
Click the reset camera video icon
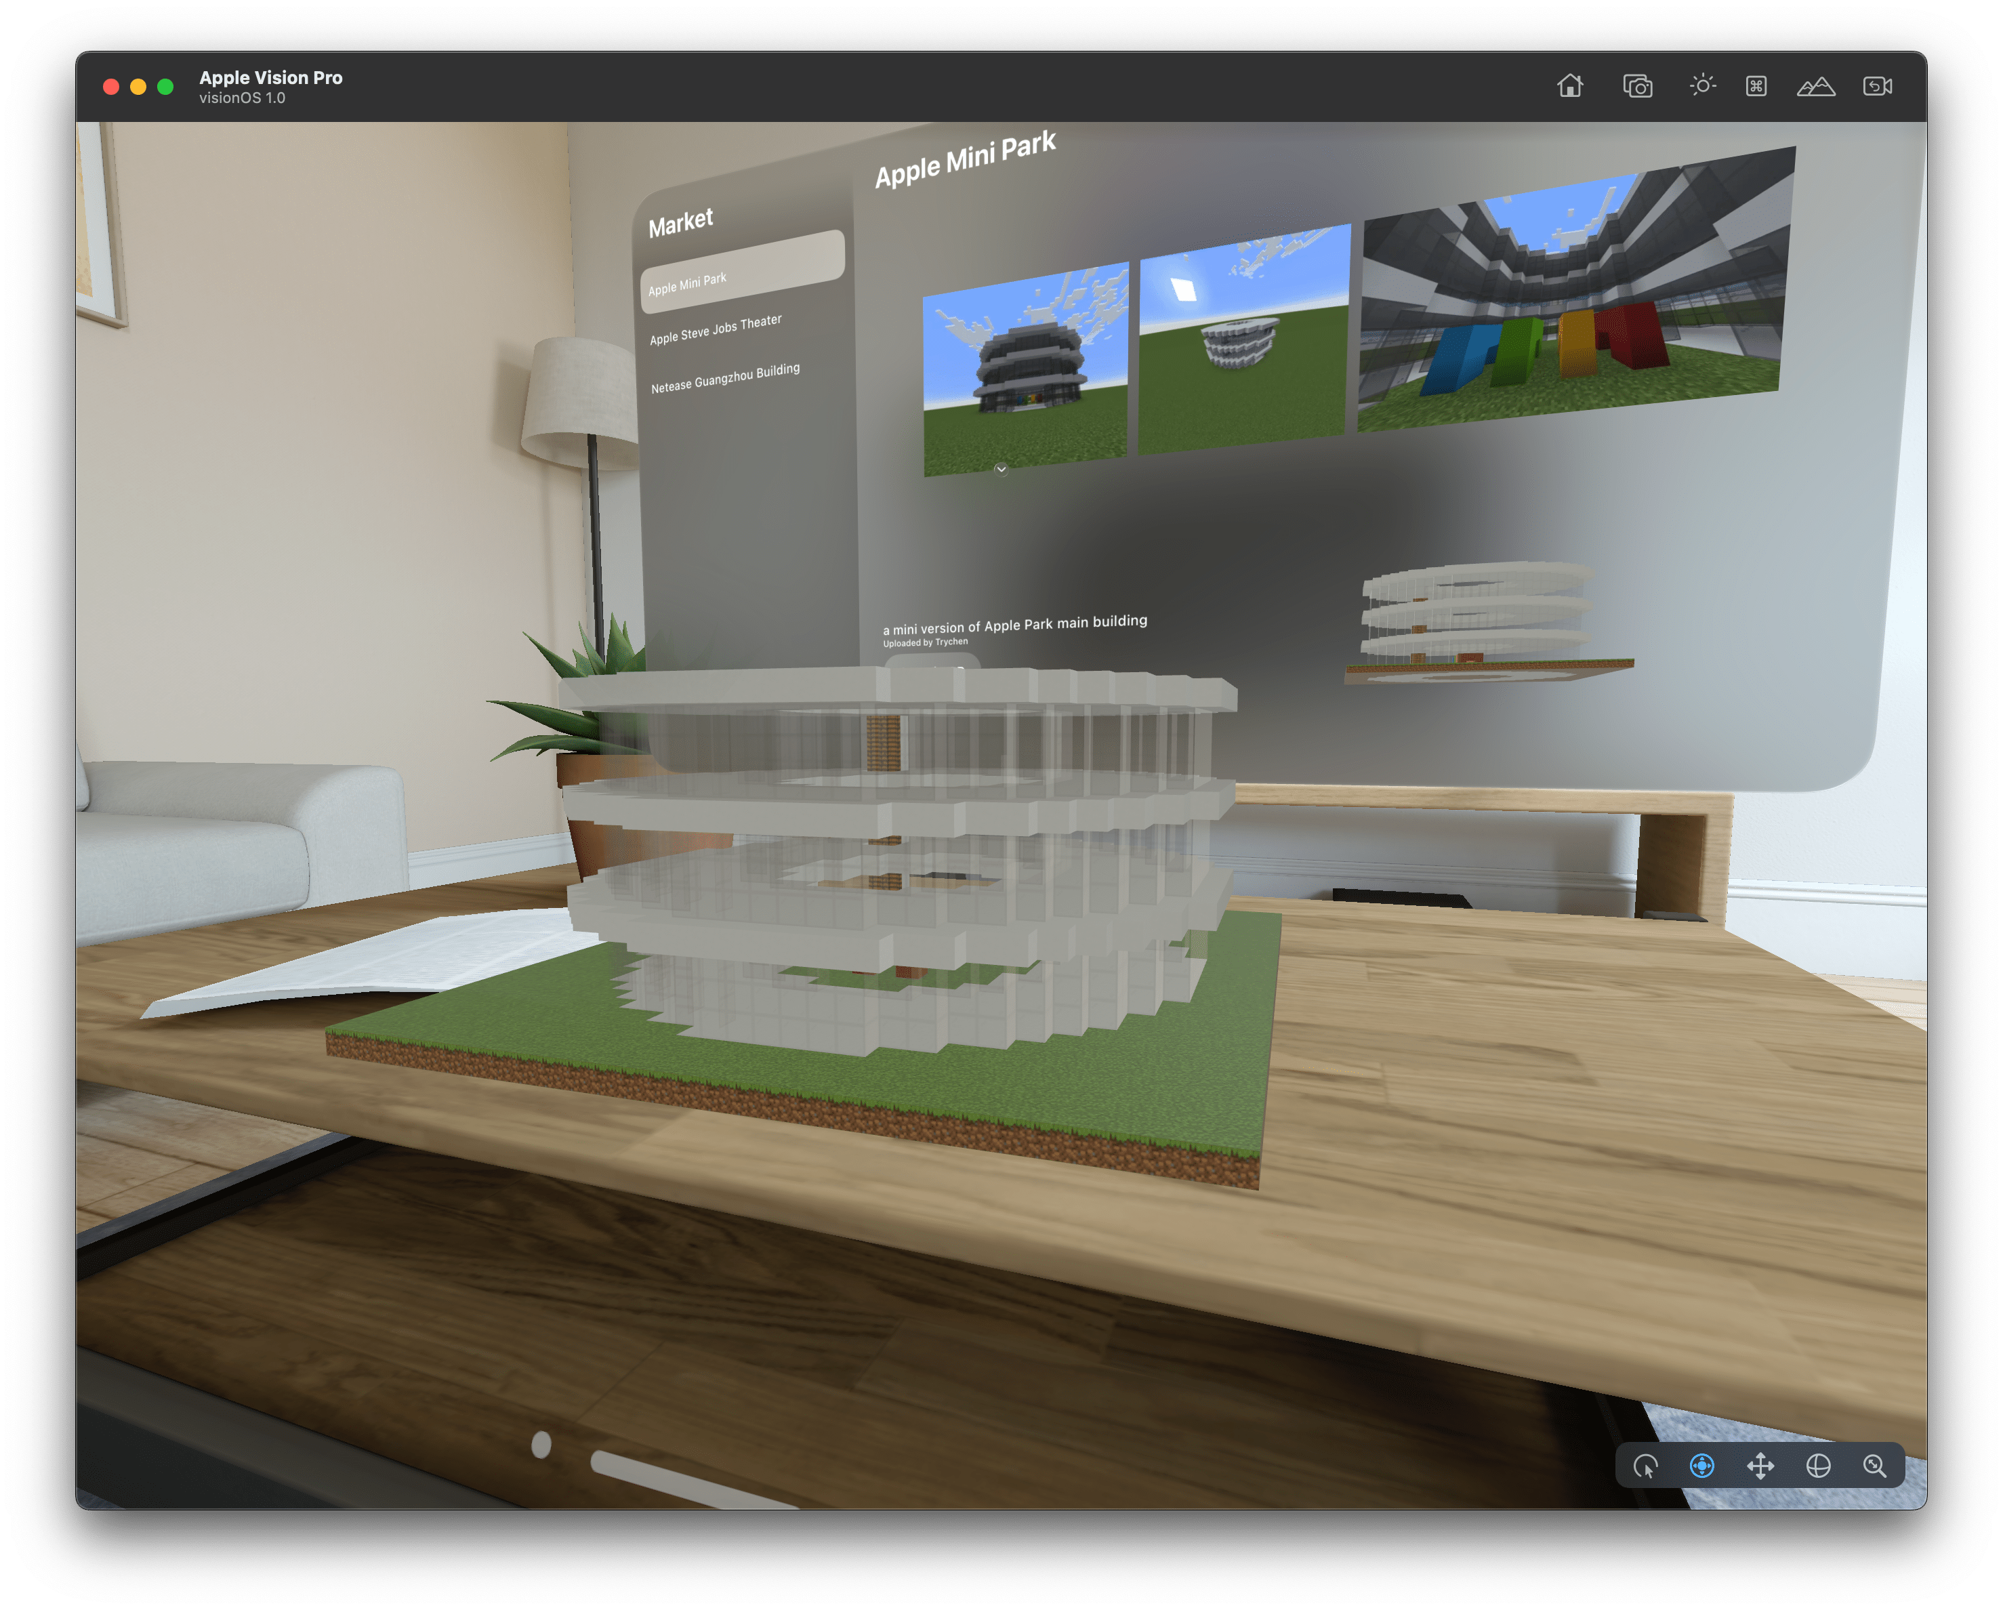1878,87
